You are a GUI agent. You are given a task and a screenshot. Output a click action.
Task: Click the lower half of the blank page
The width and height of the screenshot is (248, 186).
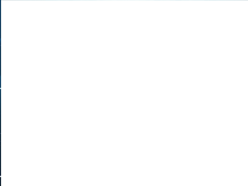click(x=125, y=140)
